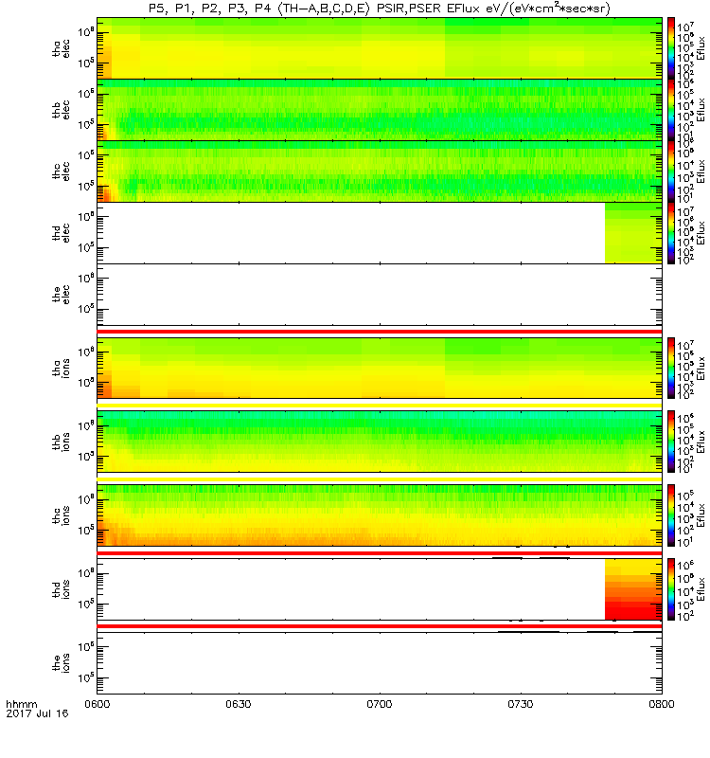Image resolution: width=710 pixels, height=758 pixels.
Task: Click the Eflux label beside thb ions color bar
Action: (x=701, y=442)
